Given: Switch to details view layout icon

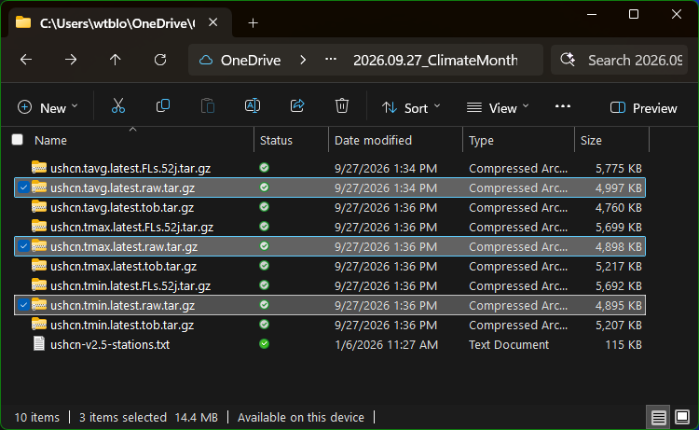Looking at the screenshot, I should tap(658, 418).
